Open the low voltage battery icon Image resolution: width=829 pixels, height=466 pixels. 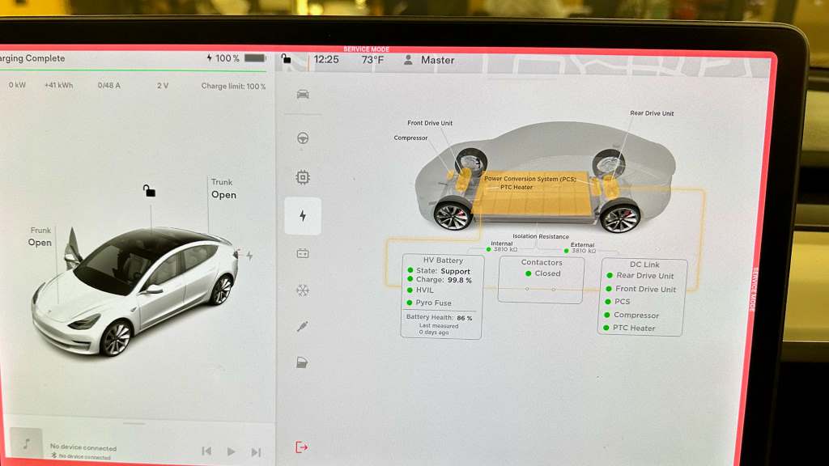pos(303,253)
